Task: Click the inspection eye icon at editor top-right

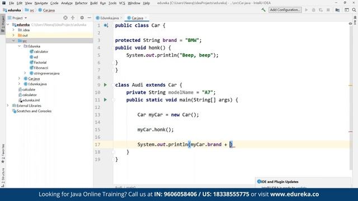Action: [x=351, y=23]
